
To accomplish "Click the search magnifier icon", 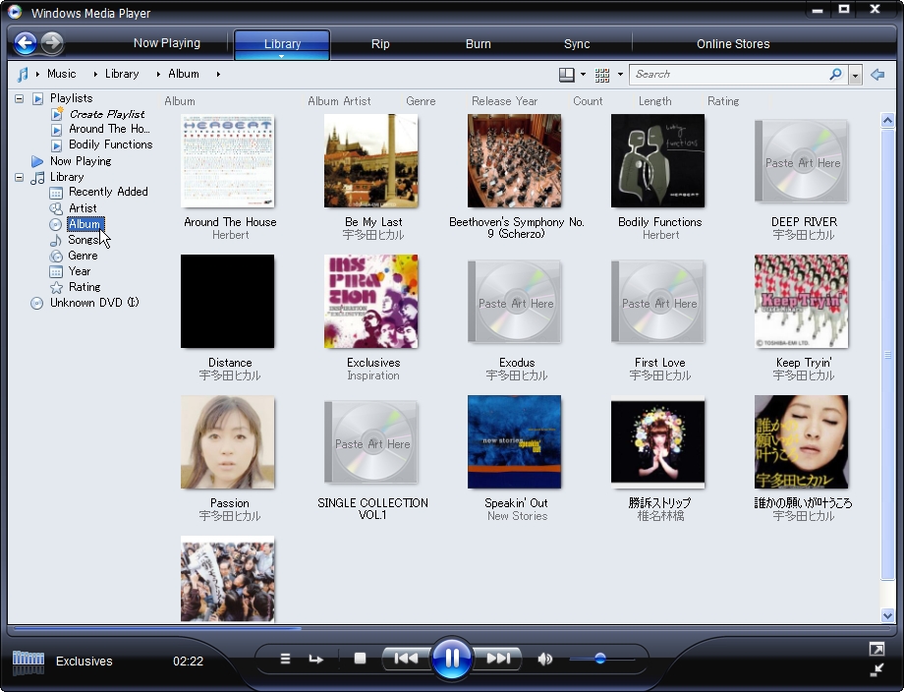I will click(x=835, y=74).
